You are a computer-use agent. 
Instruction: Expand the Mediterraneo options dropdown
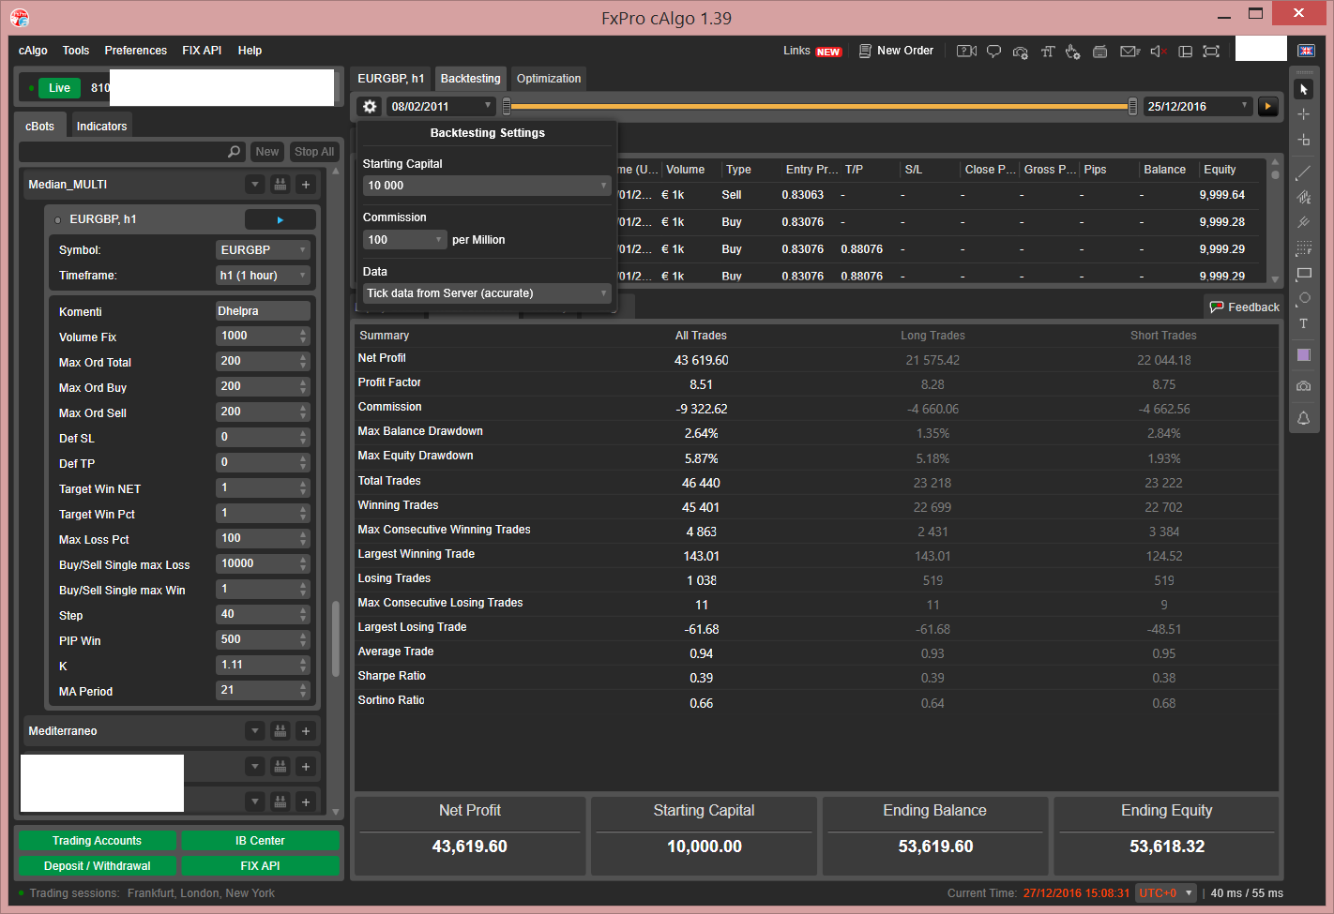click(254, 731)
